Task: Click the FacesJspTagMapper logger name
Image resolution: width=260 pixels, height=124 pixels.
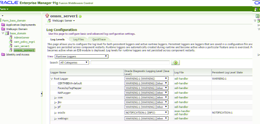Action: [69, 88]
